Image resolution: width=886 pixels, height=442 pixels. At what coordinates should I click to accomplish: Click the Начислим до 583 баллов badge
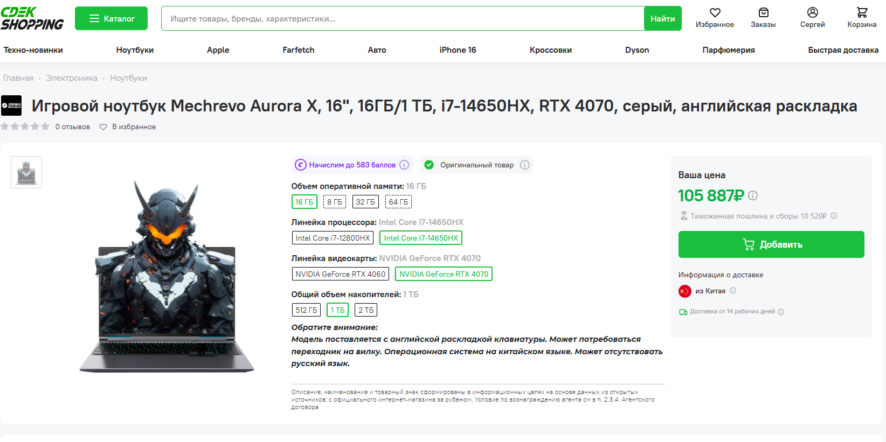pyautogui.click(x=352, y=165)
